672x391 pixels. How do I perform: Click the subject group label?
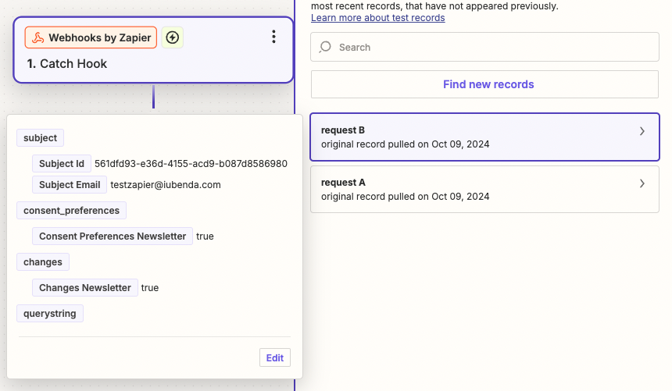[41, 138]
